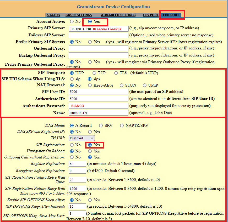Choose No for Prefer Primary SIP Server
Image resolution: width=228 pixels, height=222 pixels.
point(72,42)
